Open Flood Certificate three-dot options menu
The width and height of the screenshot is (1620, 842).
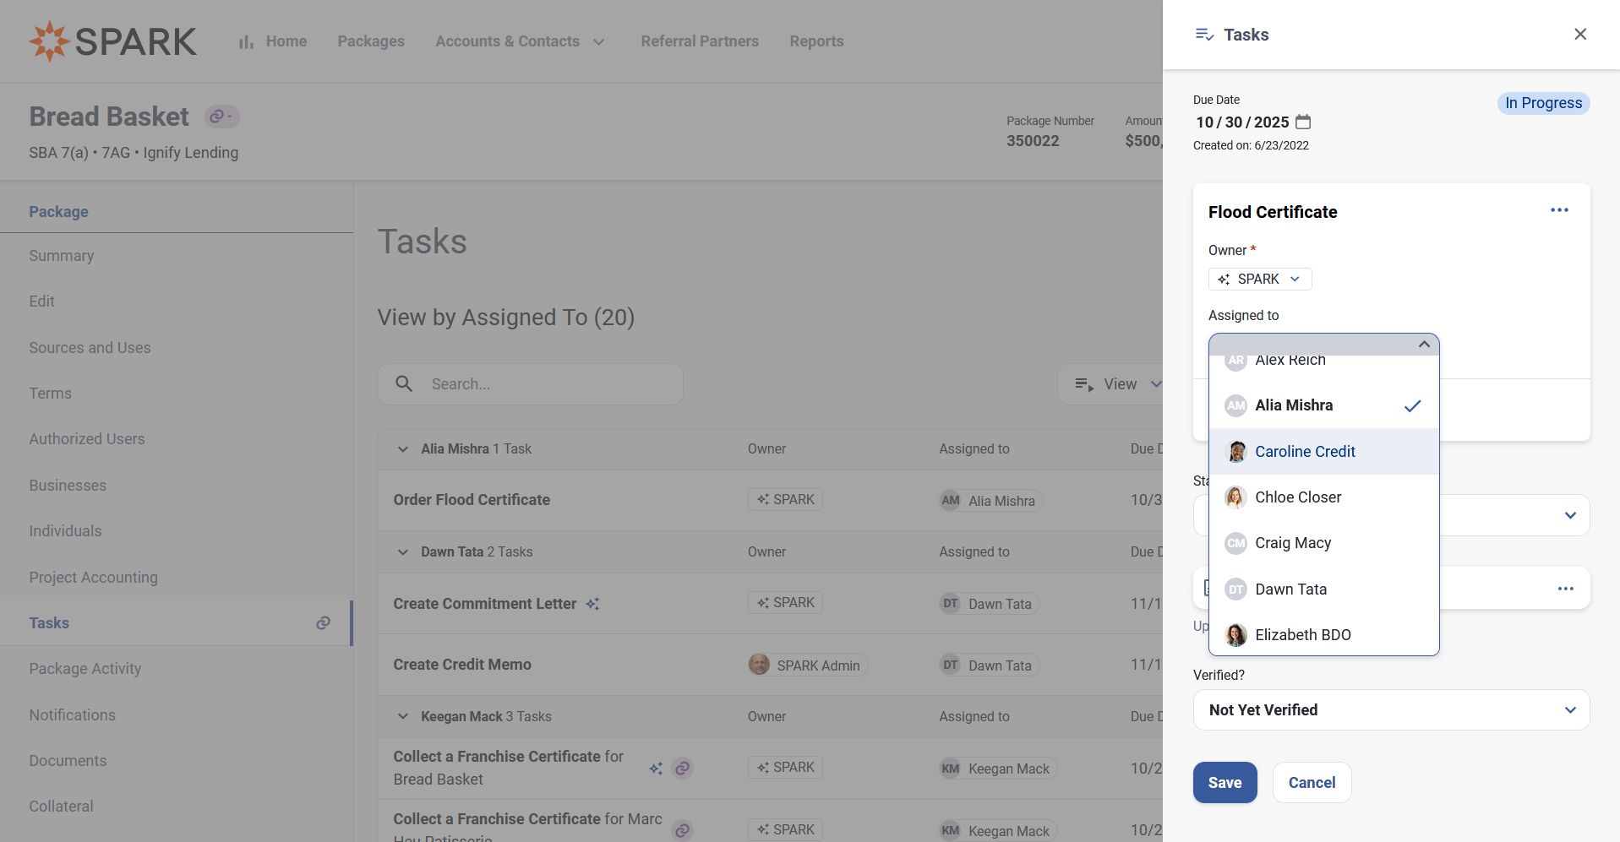(1559, 210)
